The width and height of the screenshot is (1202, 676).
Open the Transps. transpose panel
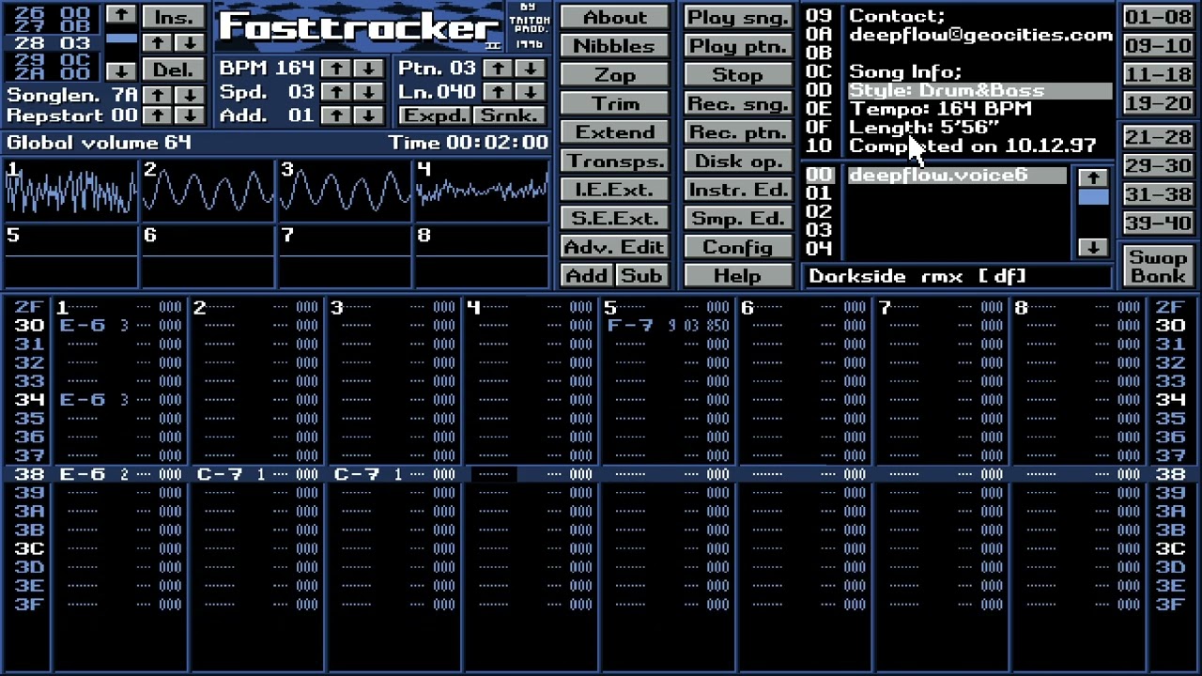click(x=615, y=161)
